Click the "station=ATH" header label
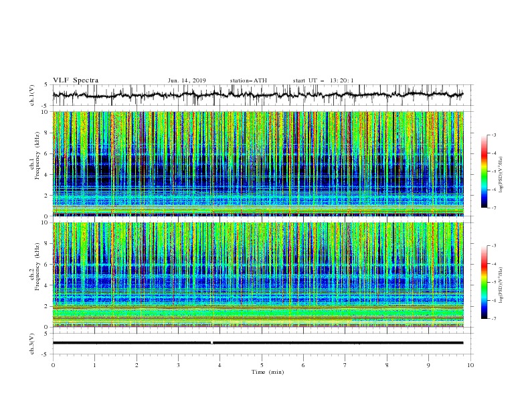This screenshot has width=530, height=410. (x=248, y=80)
